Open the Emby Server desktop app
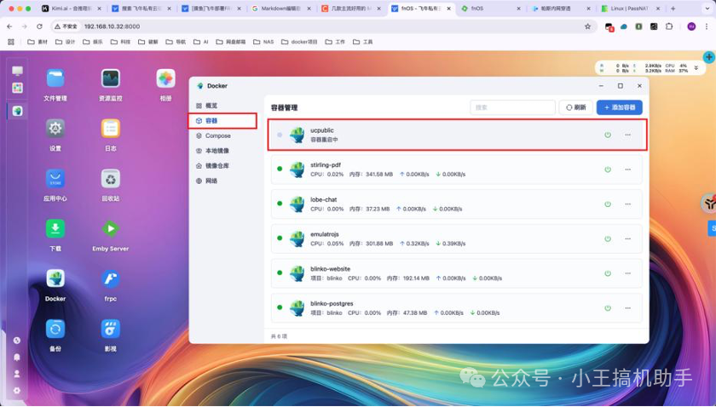 click(x=110, y=229)
